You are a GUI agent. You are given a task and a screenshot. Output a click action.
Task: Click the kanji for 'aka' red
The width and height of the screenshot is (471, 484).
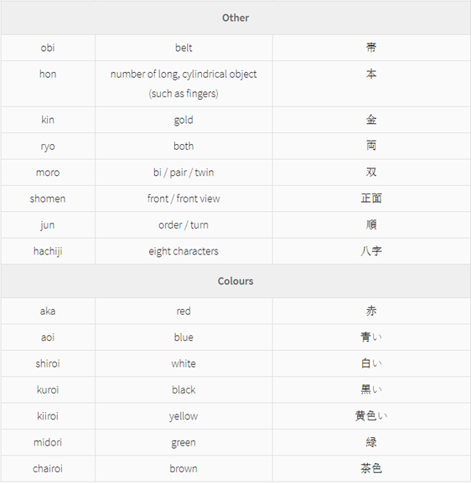tap(371, 311)
